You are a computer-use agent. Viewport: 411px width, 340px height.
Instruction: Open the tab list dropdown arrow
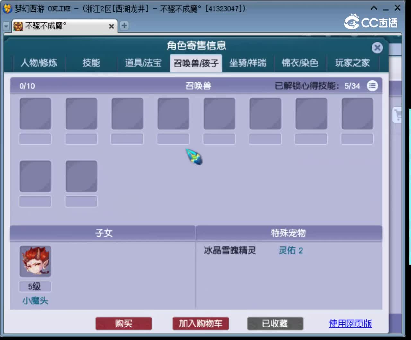pyautogui.click(x=6, y=26)
